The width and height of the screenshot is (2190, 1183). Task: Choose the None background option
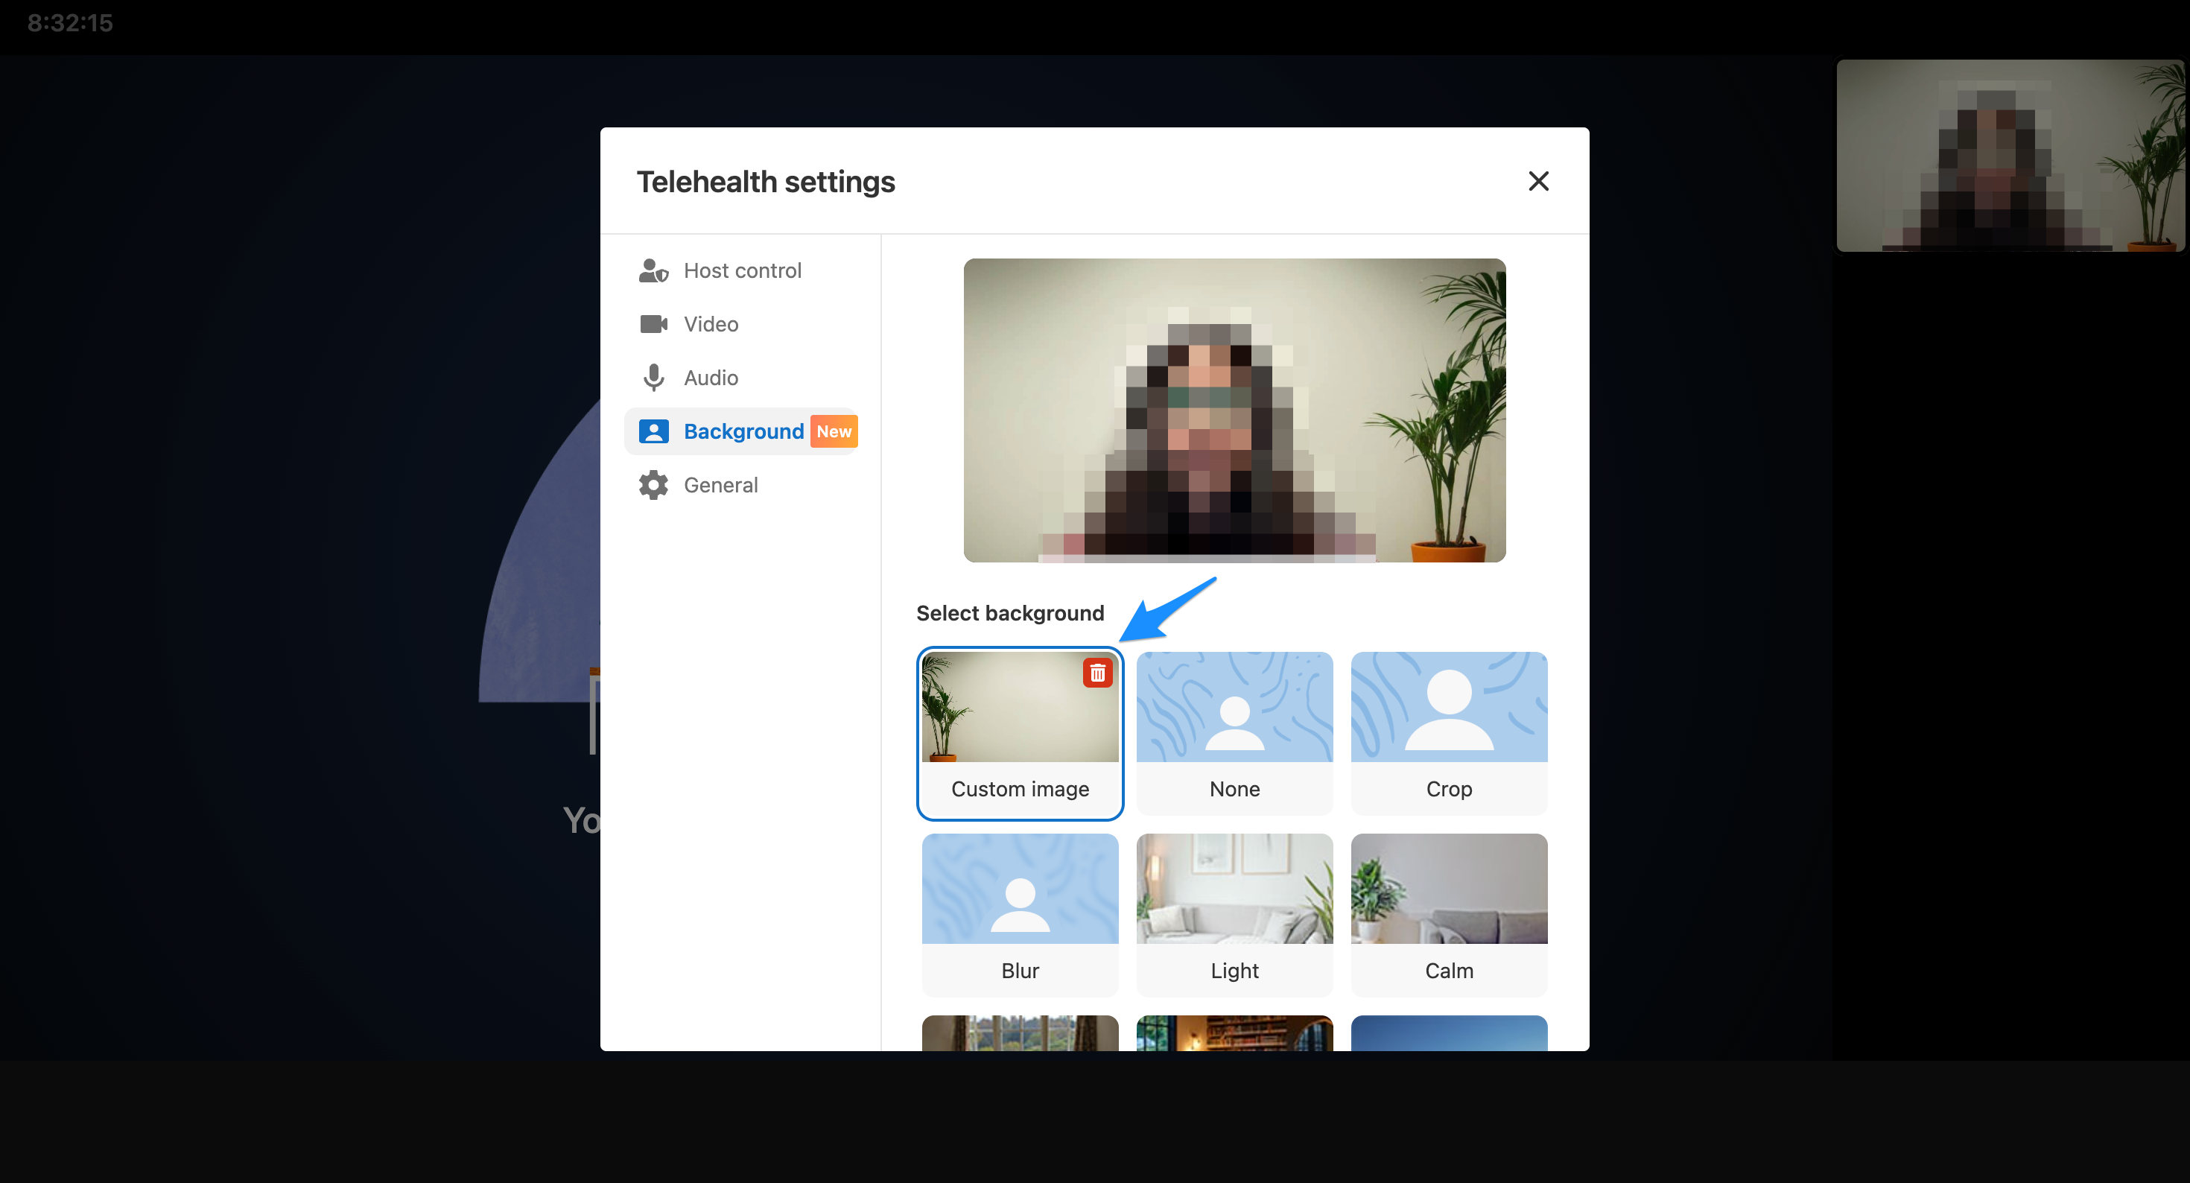1234,733
